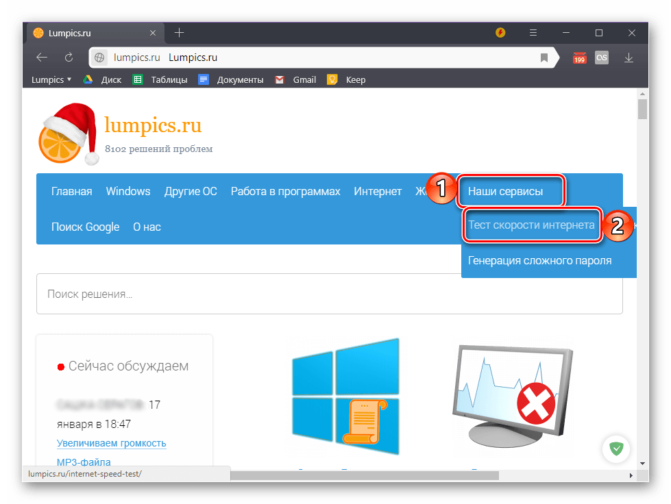
Task: Click the bookmark icon in address bar
Action: pos(544,58)
